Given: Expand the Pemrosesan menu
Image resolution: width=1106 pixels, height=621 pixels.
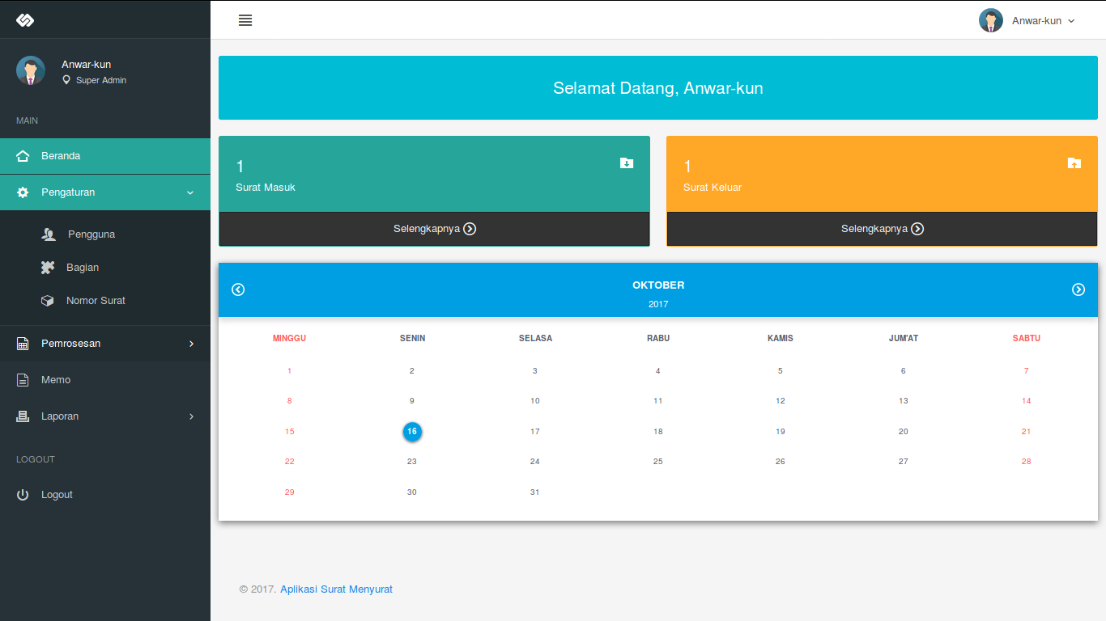Looking at the screenshot, I should coord(105,344).
